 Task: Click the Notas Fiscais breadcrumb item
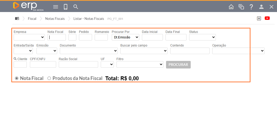tap(55, 19)
